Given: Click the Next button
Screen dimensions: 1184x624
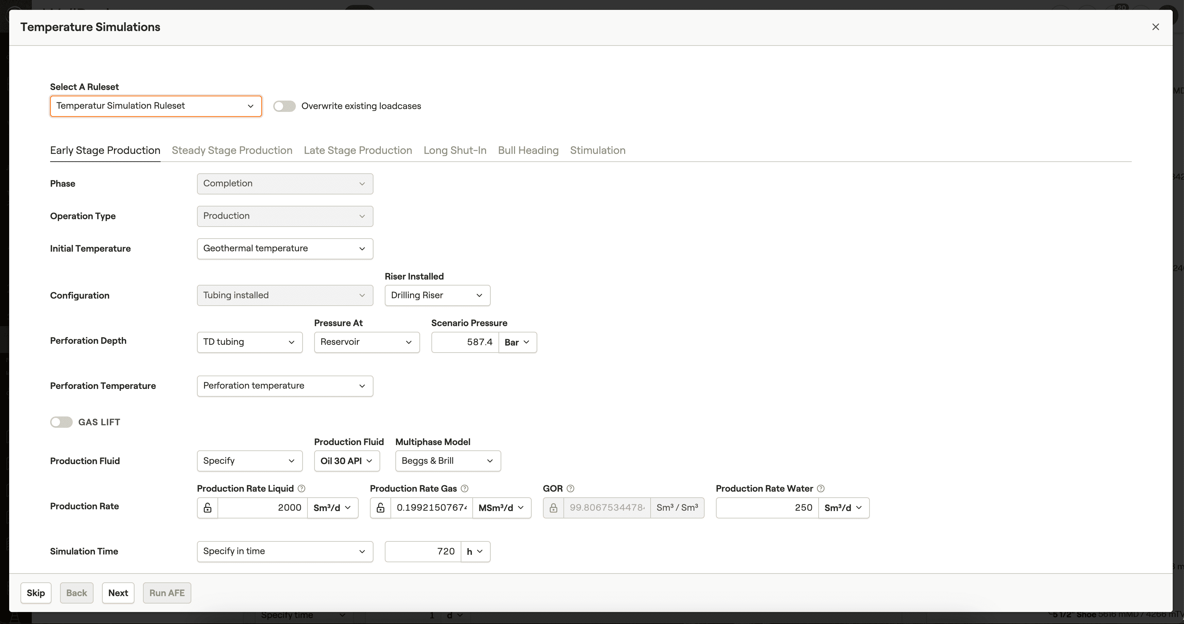Looking at the screenshot, I should tap(118, 593).
